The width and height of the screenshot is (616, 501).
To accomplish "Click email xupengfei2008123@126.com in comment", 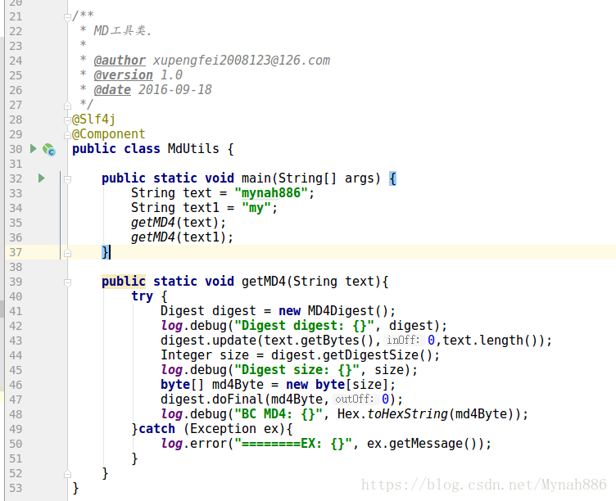I will (x=241, y=61).
